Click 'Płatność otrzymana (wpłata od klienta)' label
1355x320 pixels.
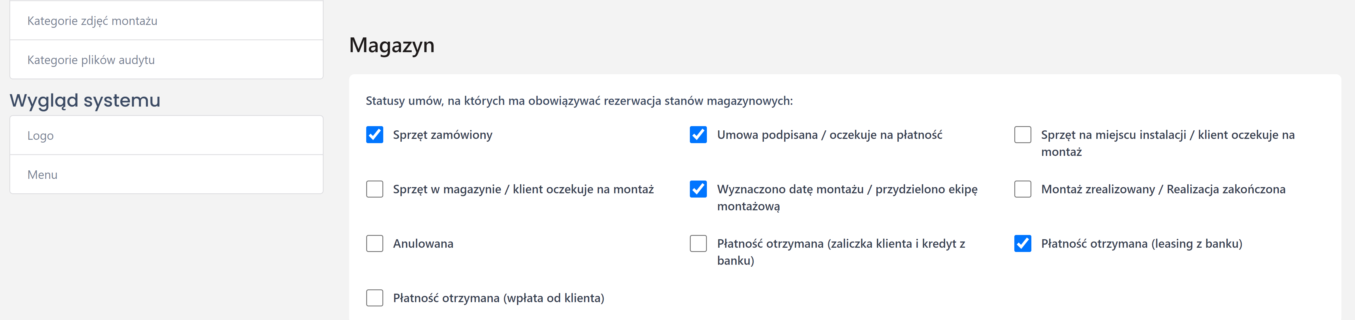(x=498, y=298)
